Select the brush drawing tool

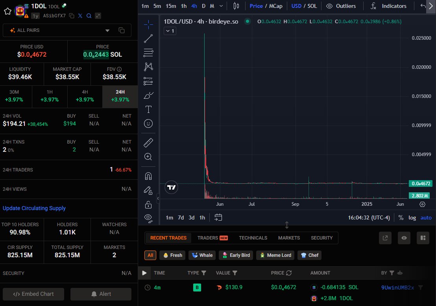[148, 95]
